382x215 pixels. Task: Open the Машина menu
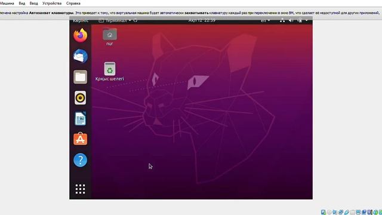[7, 4]
